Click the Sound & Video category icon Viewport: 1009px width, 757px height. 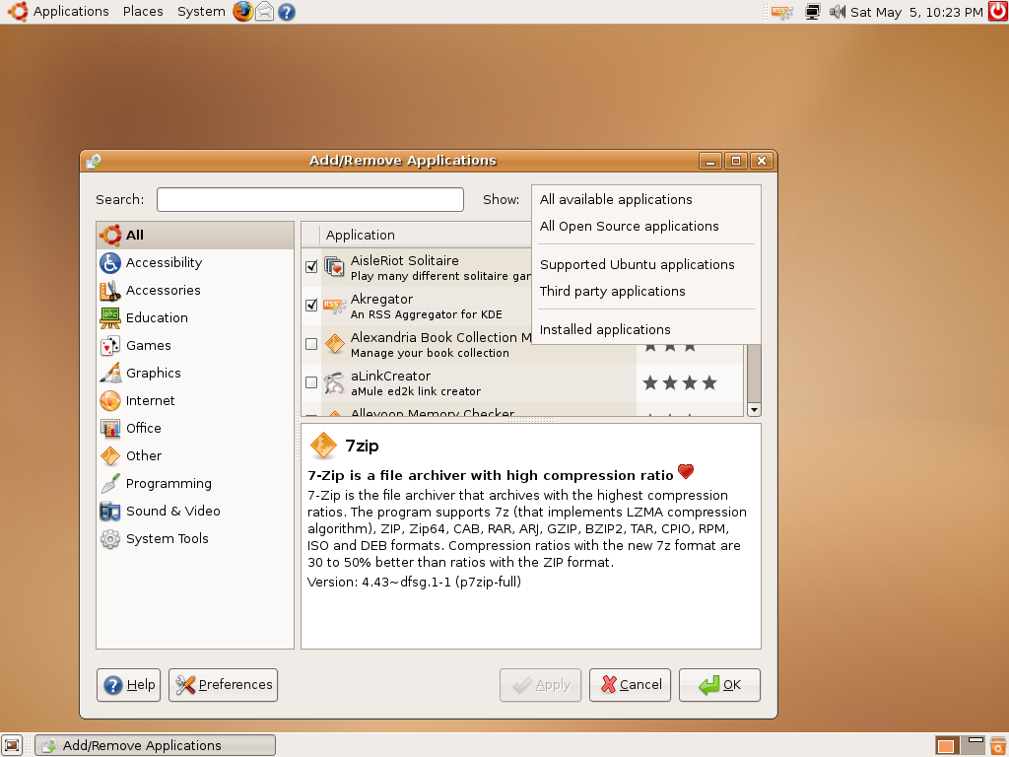coord(110,512)
